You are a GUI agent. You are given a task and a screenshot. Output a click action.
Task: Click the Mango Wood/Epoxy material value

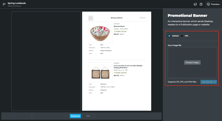coord(106,51)
